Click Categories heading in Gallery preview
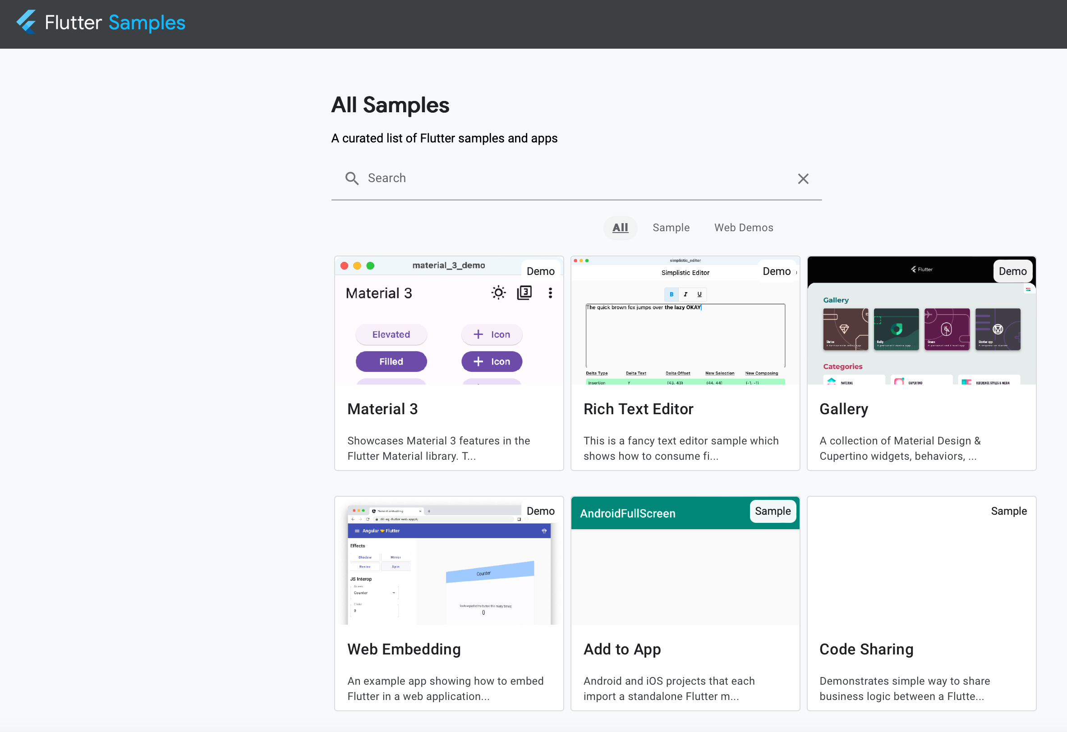Viewport: 1067px width, 732px height. pyautogui.click(x=842, y=366)
